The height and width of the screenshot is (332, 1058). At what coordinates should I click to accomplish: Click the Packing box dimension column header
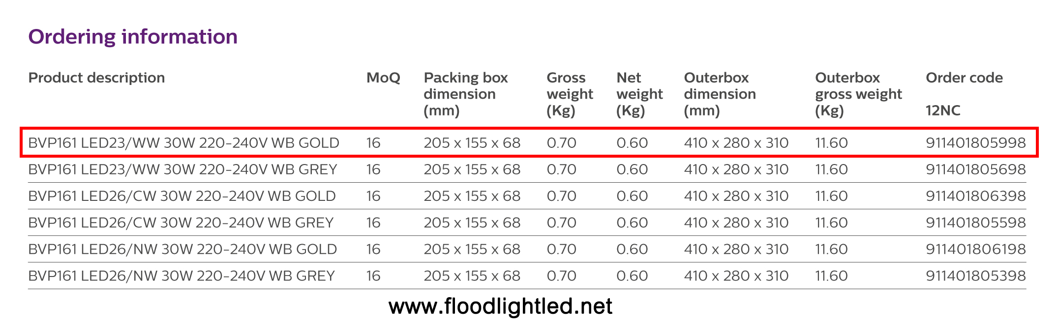(x=466, y=94)
